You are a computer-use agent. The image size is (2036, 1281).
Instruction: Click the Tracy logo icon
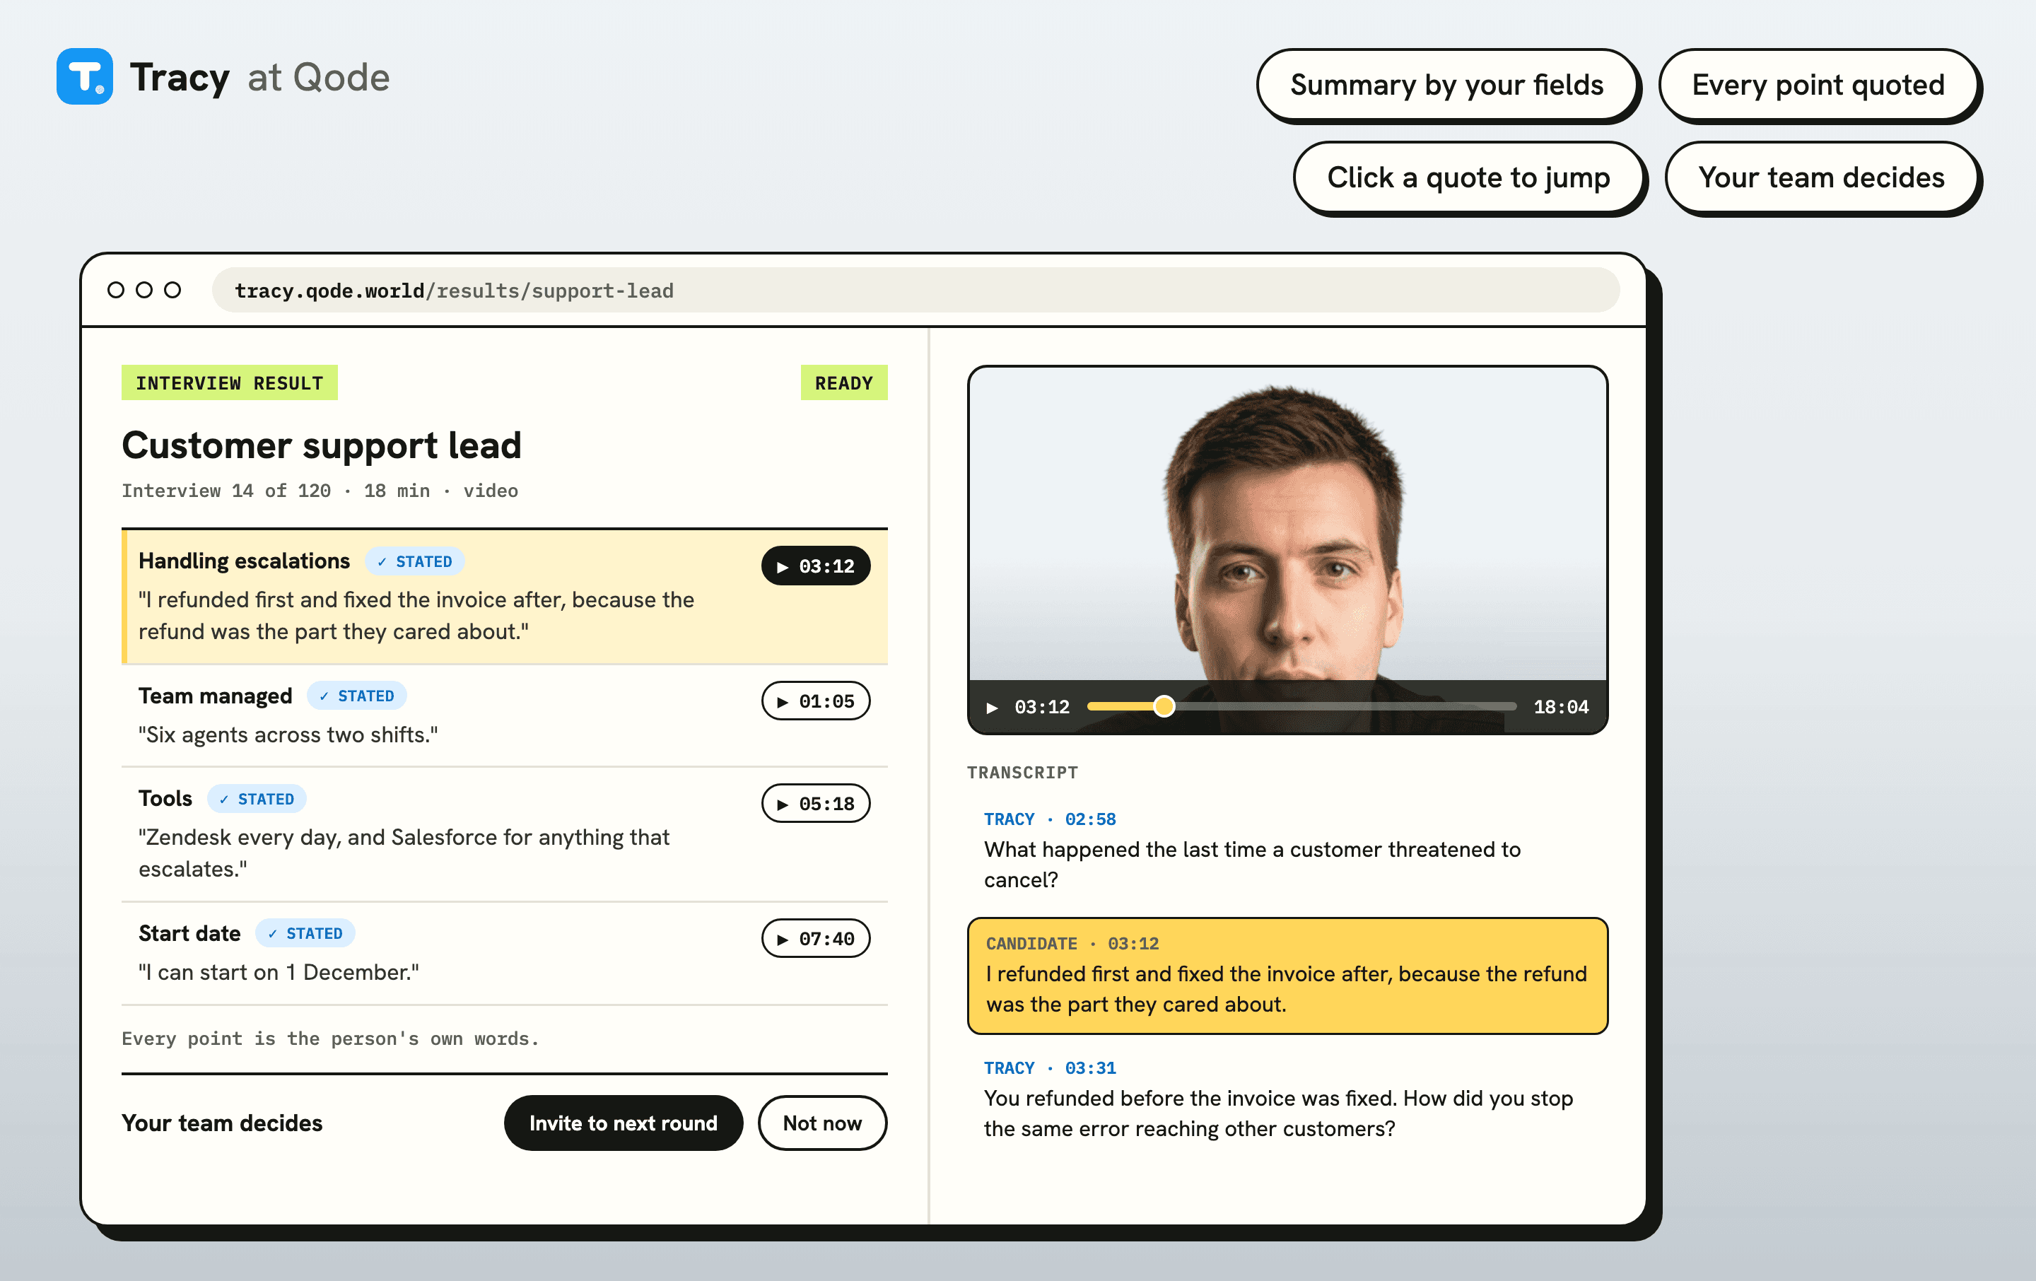pyautogui.click(x=85, y=77)
